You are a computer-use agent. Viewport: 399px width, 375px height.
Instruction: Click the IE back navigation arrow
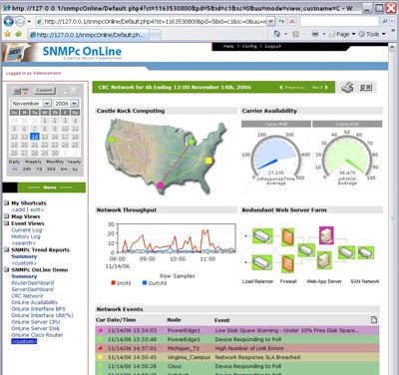coord(8,22)
